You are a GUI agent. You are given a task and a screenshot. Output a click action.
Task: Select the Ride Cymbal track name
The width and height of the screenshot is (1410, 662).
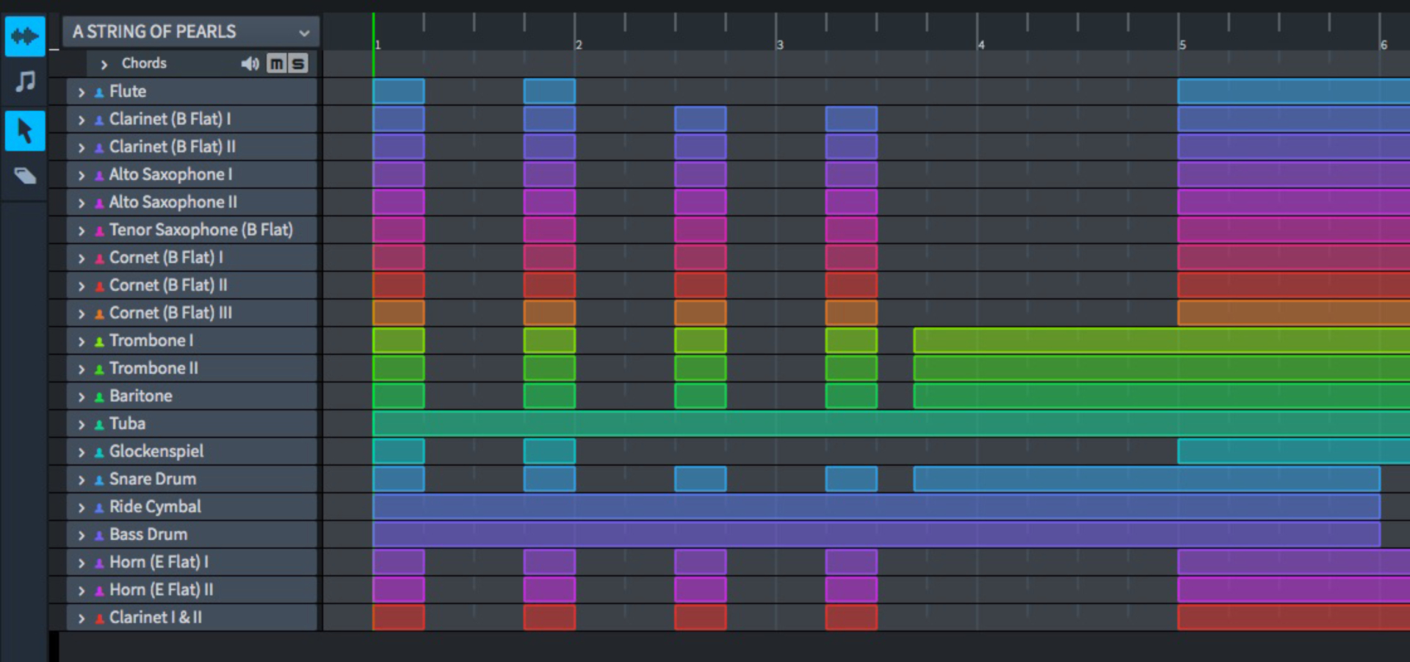pyautogui.click(x=155, y=507)
